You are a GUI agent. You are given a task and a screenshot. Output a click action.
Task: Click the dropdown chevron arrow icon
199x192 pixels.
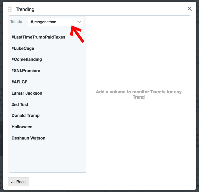[x=79, y=22]
